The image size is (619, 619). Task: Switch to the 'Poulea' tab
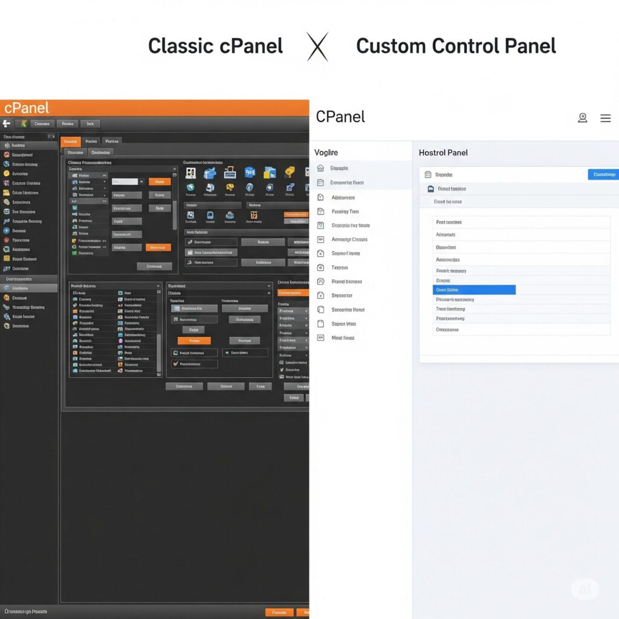coord(91,141)
